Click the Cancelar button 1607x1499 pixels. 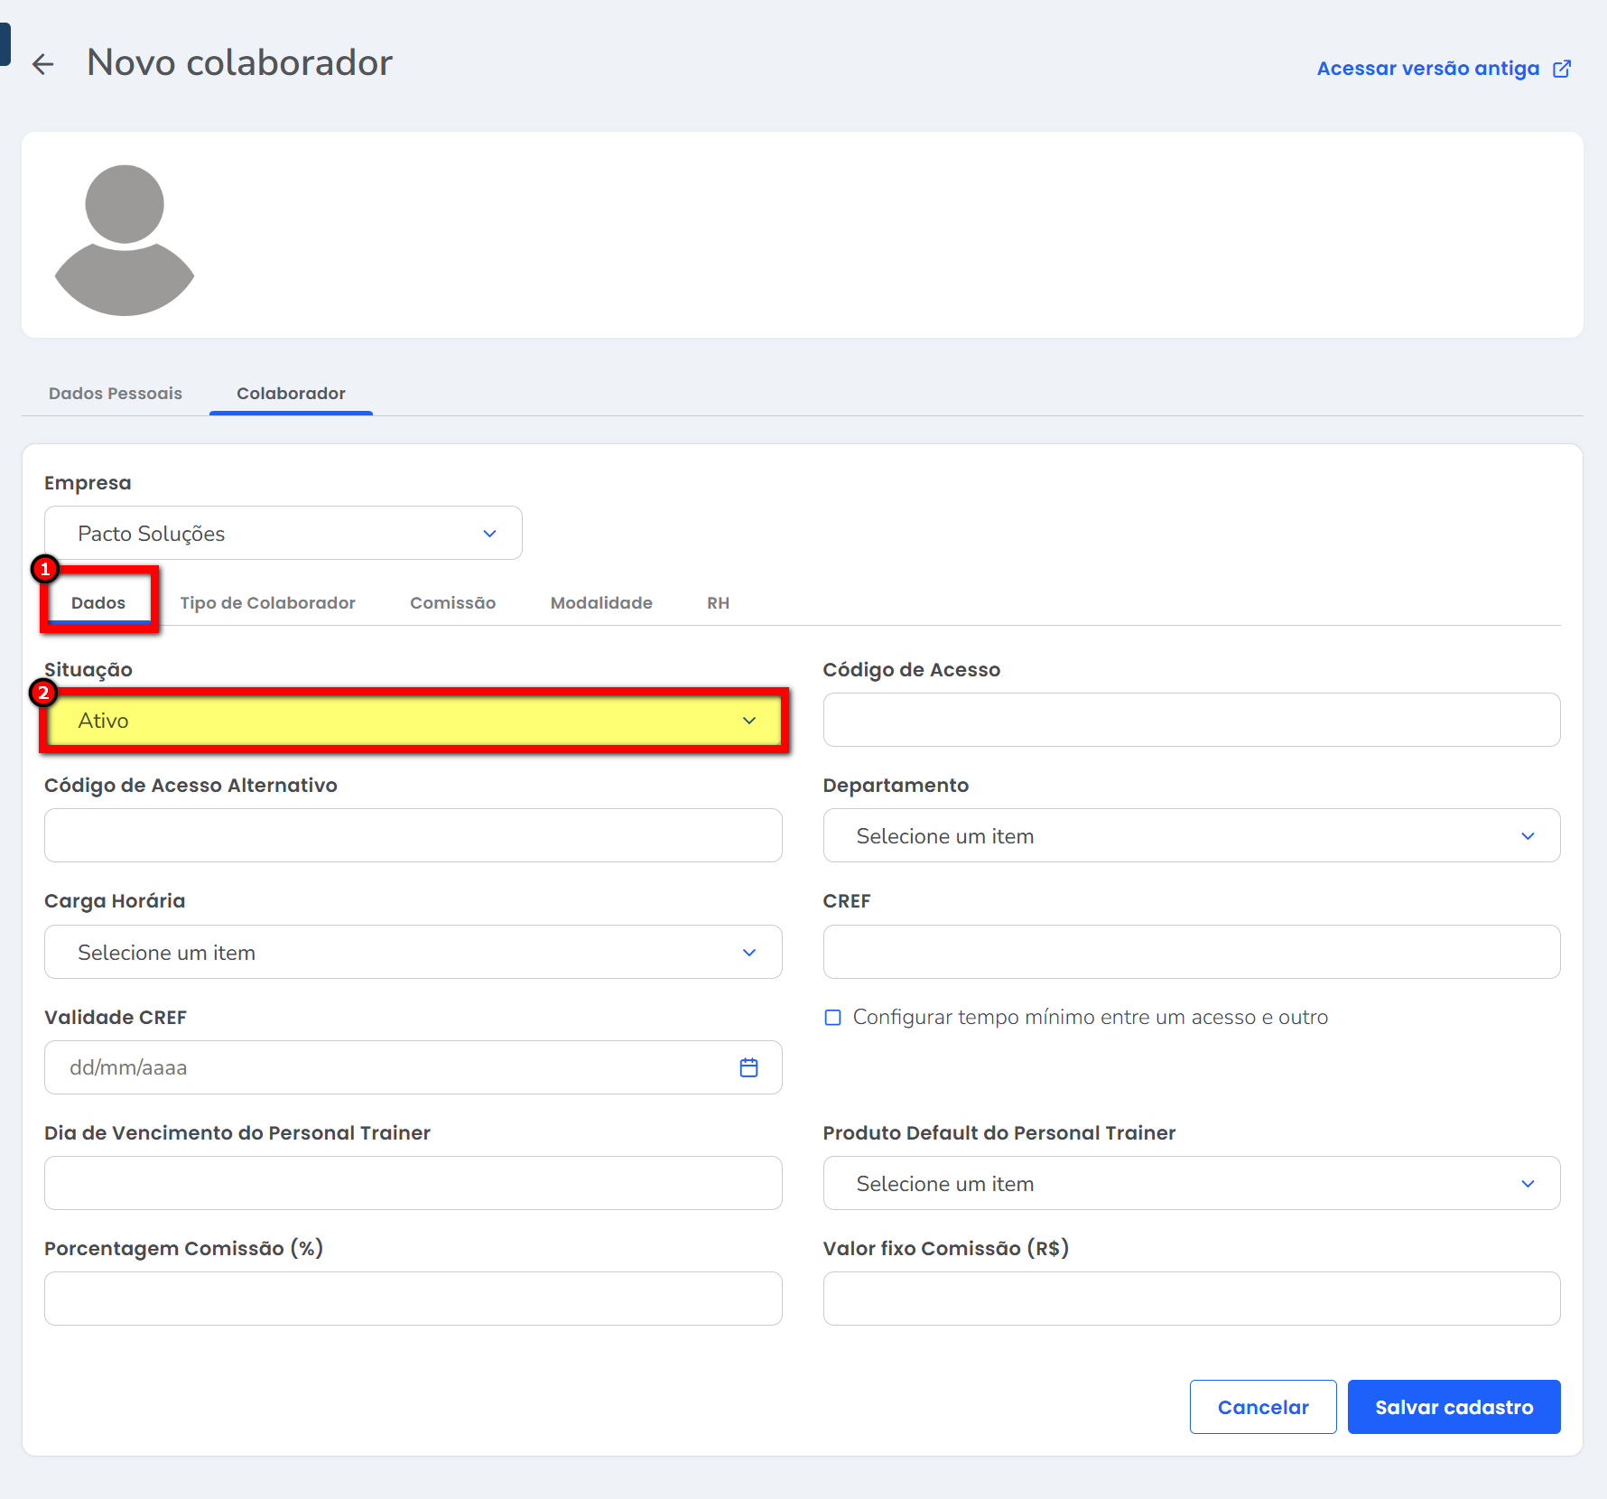[1262, 1407]
